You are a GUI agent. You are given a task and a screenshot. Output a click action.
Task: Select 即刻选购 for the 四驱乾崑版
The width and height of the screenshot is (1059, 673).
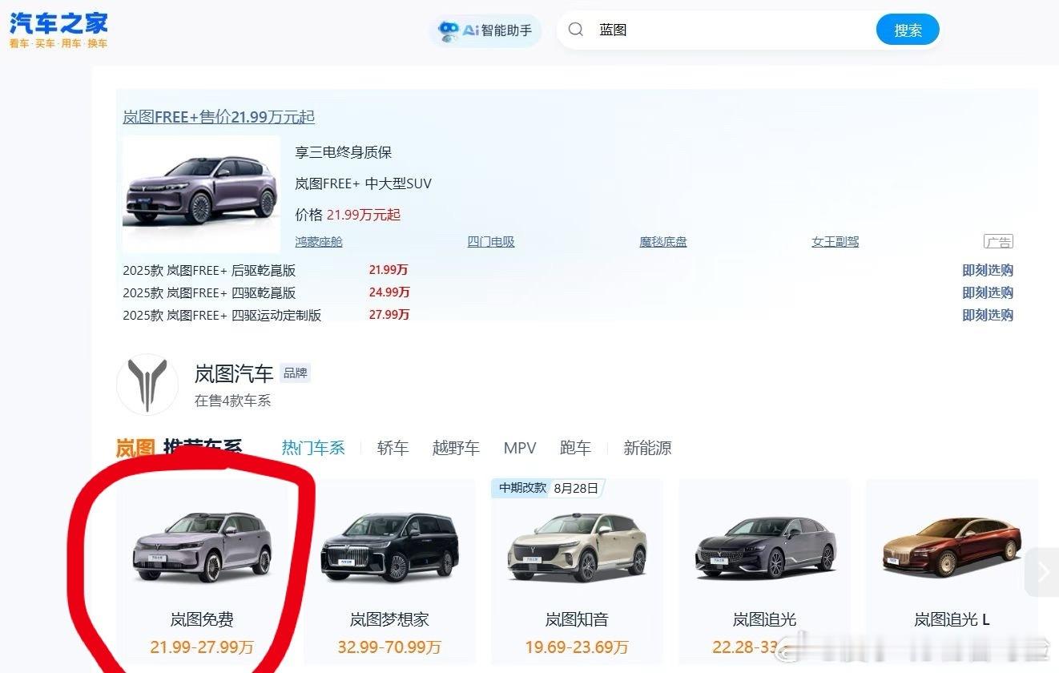click(988, 292)
